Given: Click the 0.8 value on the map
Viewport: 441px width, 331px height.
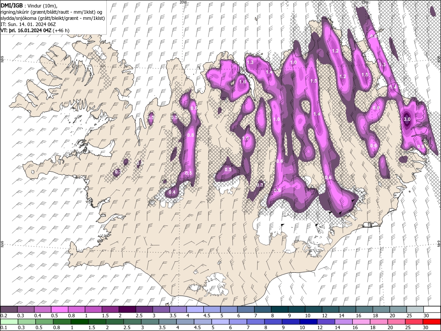Looking at the screenshot, I should (x=191, y=135).
